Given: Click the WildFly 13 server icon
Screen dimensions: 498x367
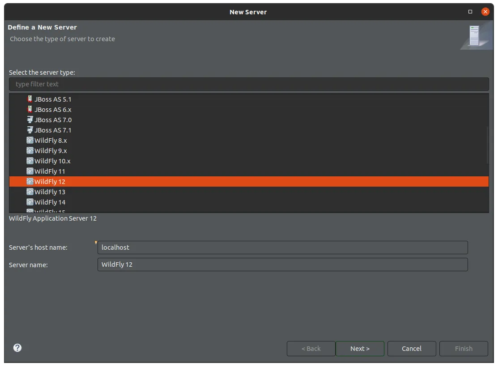Looking at the screenshot, I should tap(30, 192).
